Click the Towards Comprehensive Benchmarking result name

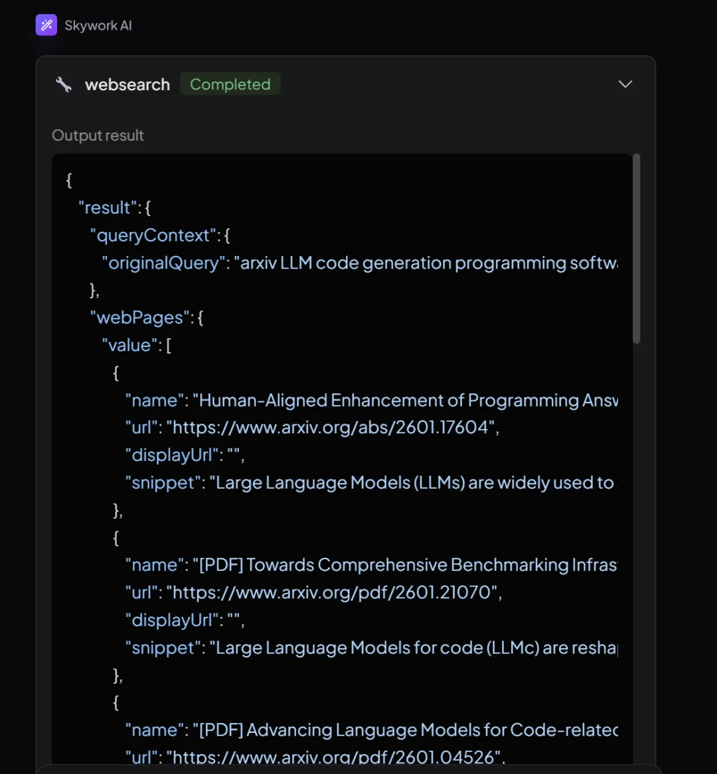[x=408, y=564]
